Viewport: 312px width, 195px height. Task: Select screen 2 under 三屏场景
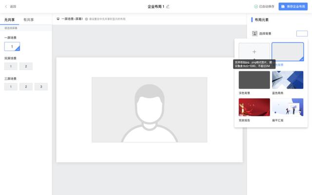click(x=26, y=87)
